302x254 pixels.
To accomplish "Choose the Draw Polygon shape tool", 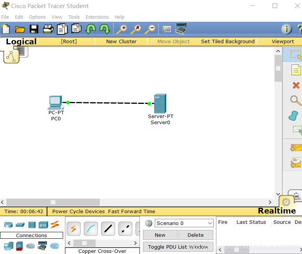I will click(293, 116).
